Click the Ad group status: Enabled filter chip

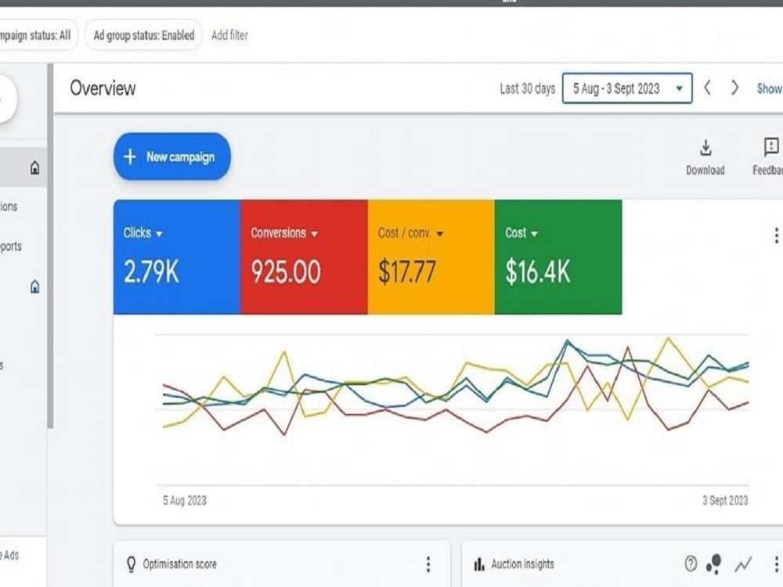(x=144, y=35)
